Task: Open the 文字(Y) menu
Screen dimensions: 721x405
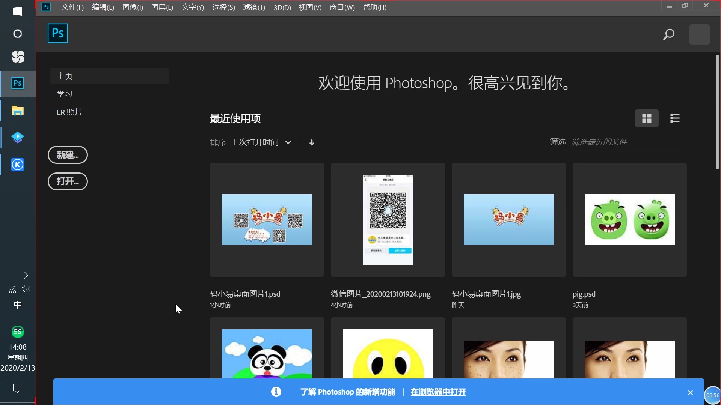Action: [193, 7]
